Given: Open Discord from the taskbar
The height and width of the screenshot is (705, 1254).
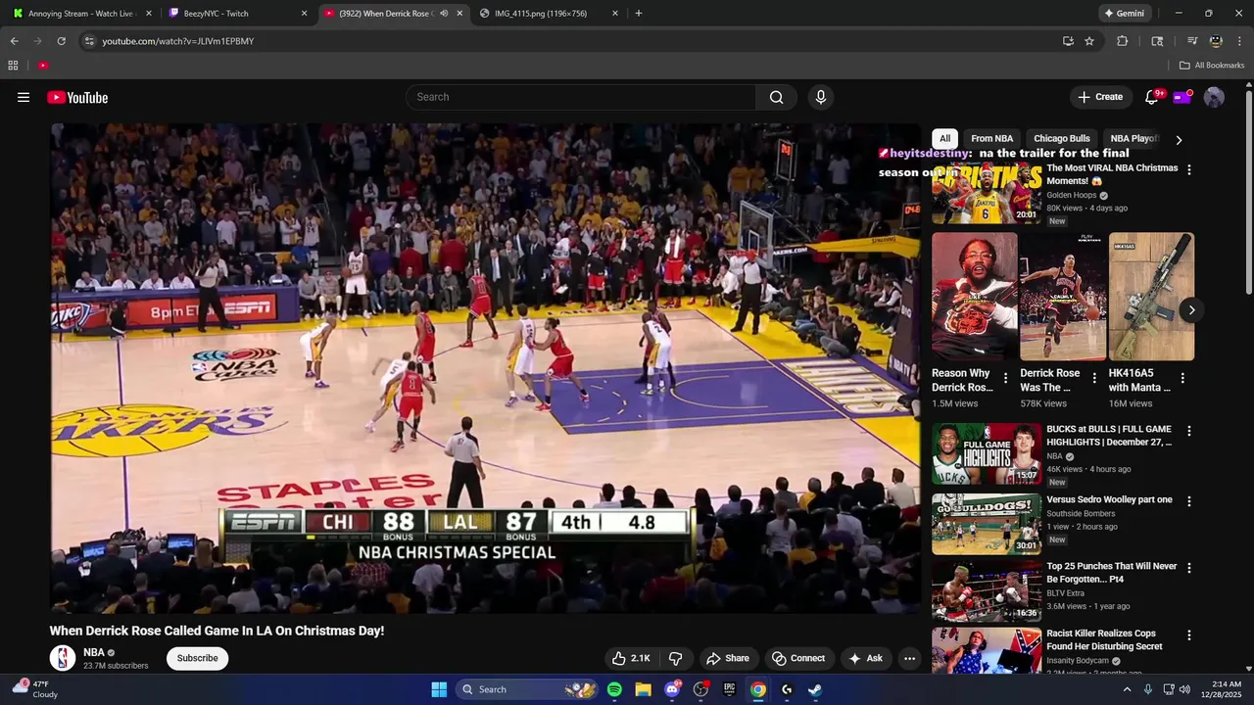Looking at the screenshot, I should (x=672, y=689).
